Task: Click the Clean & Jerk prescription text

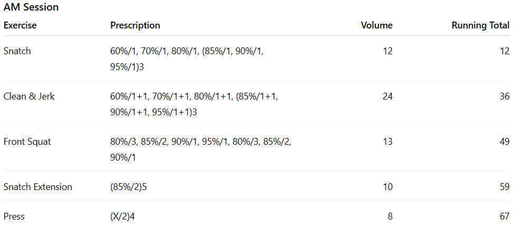Action: pos(194,104)
